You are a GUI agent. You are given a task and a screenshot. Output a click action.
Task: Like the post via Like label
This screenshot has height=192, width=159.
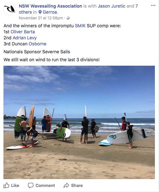click(15, 185)
